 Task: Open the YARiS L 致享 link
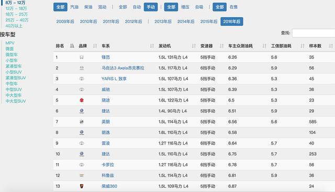pos(114,78)
